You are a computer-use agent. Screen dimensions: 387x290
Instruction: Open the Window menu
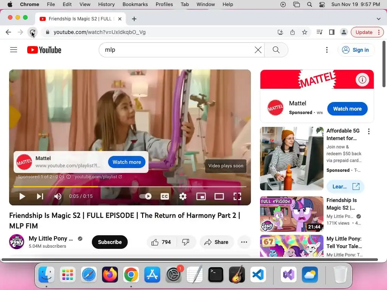tap(206, 5)
